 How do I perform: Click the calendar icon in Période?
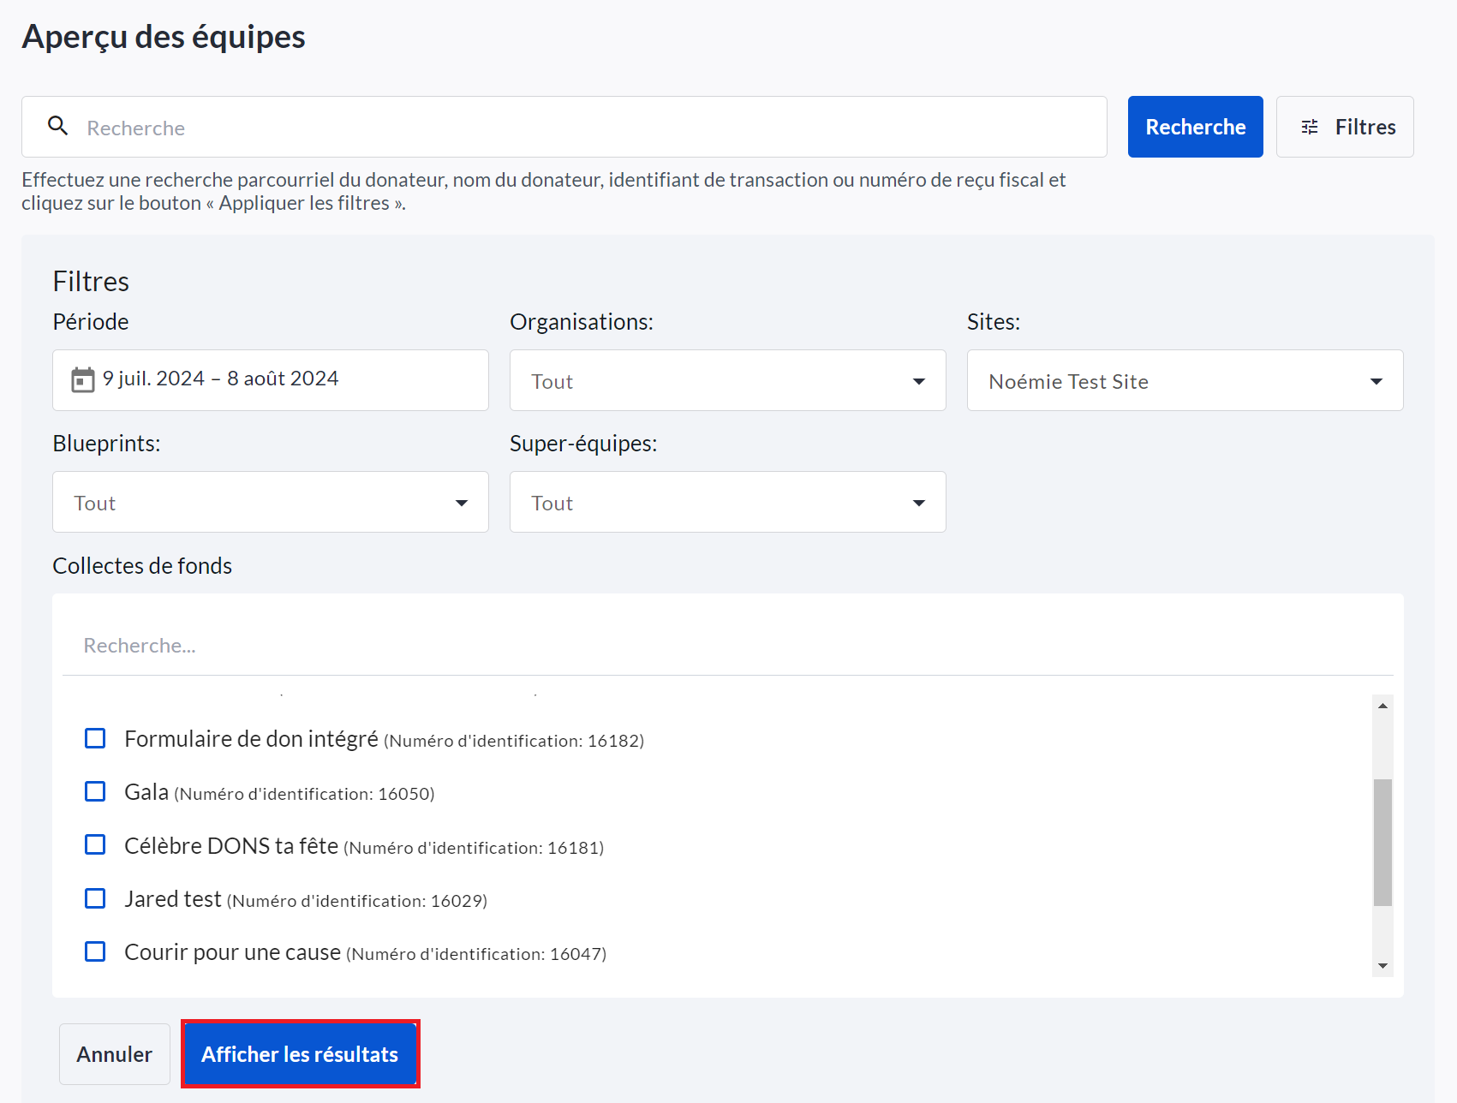[82, 379]
